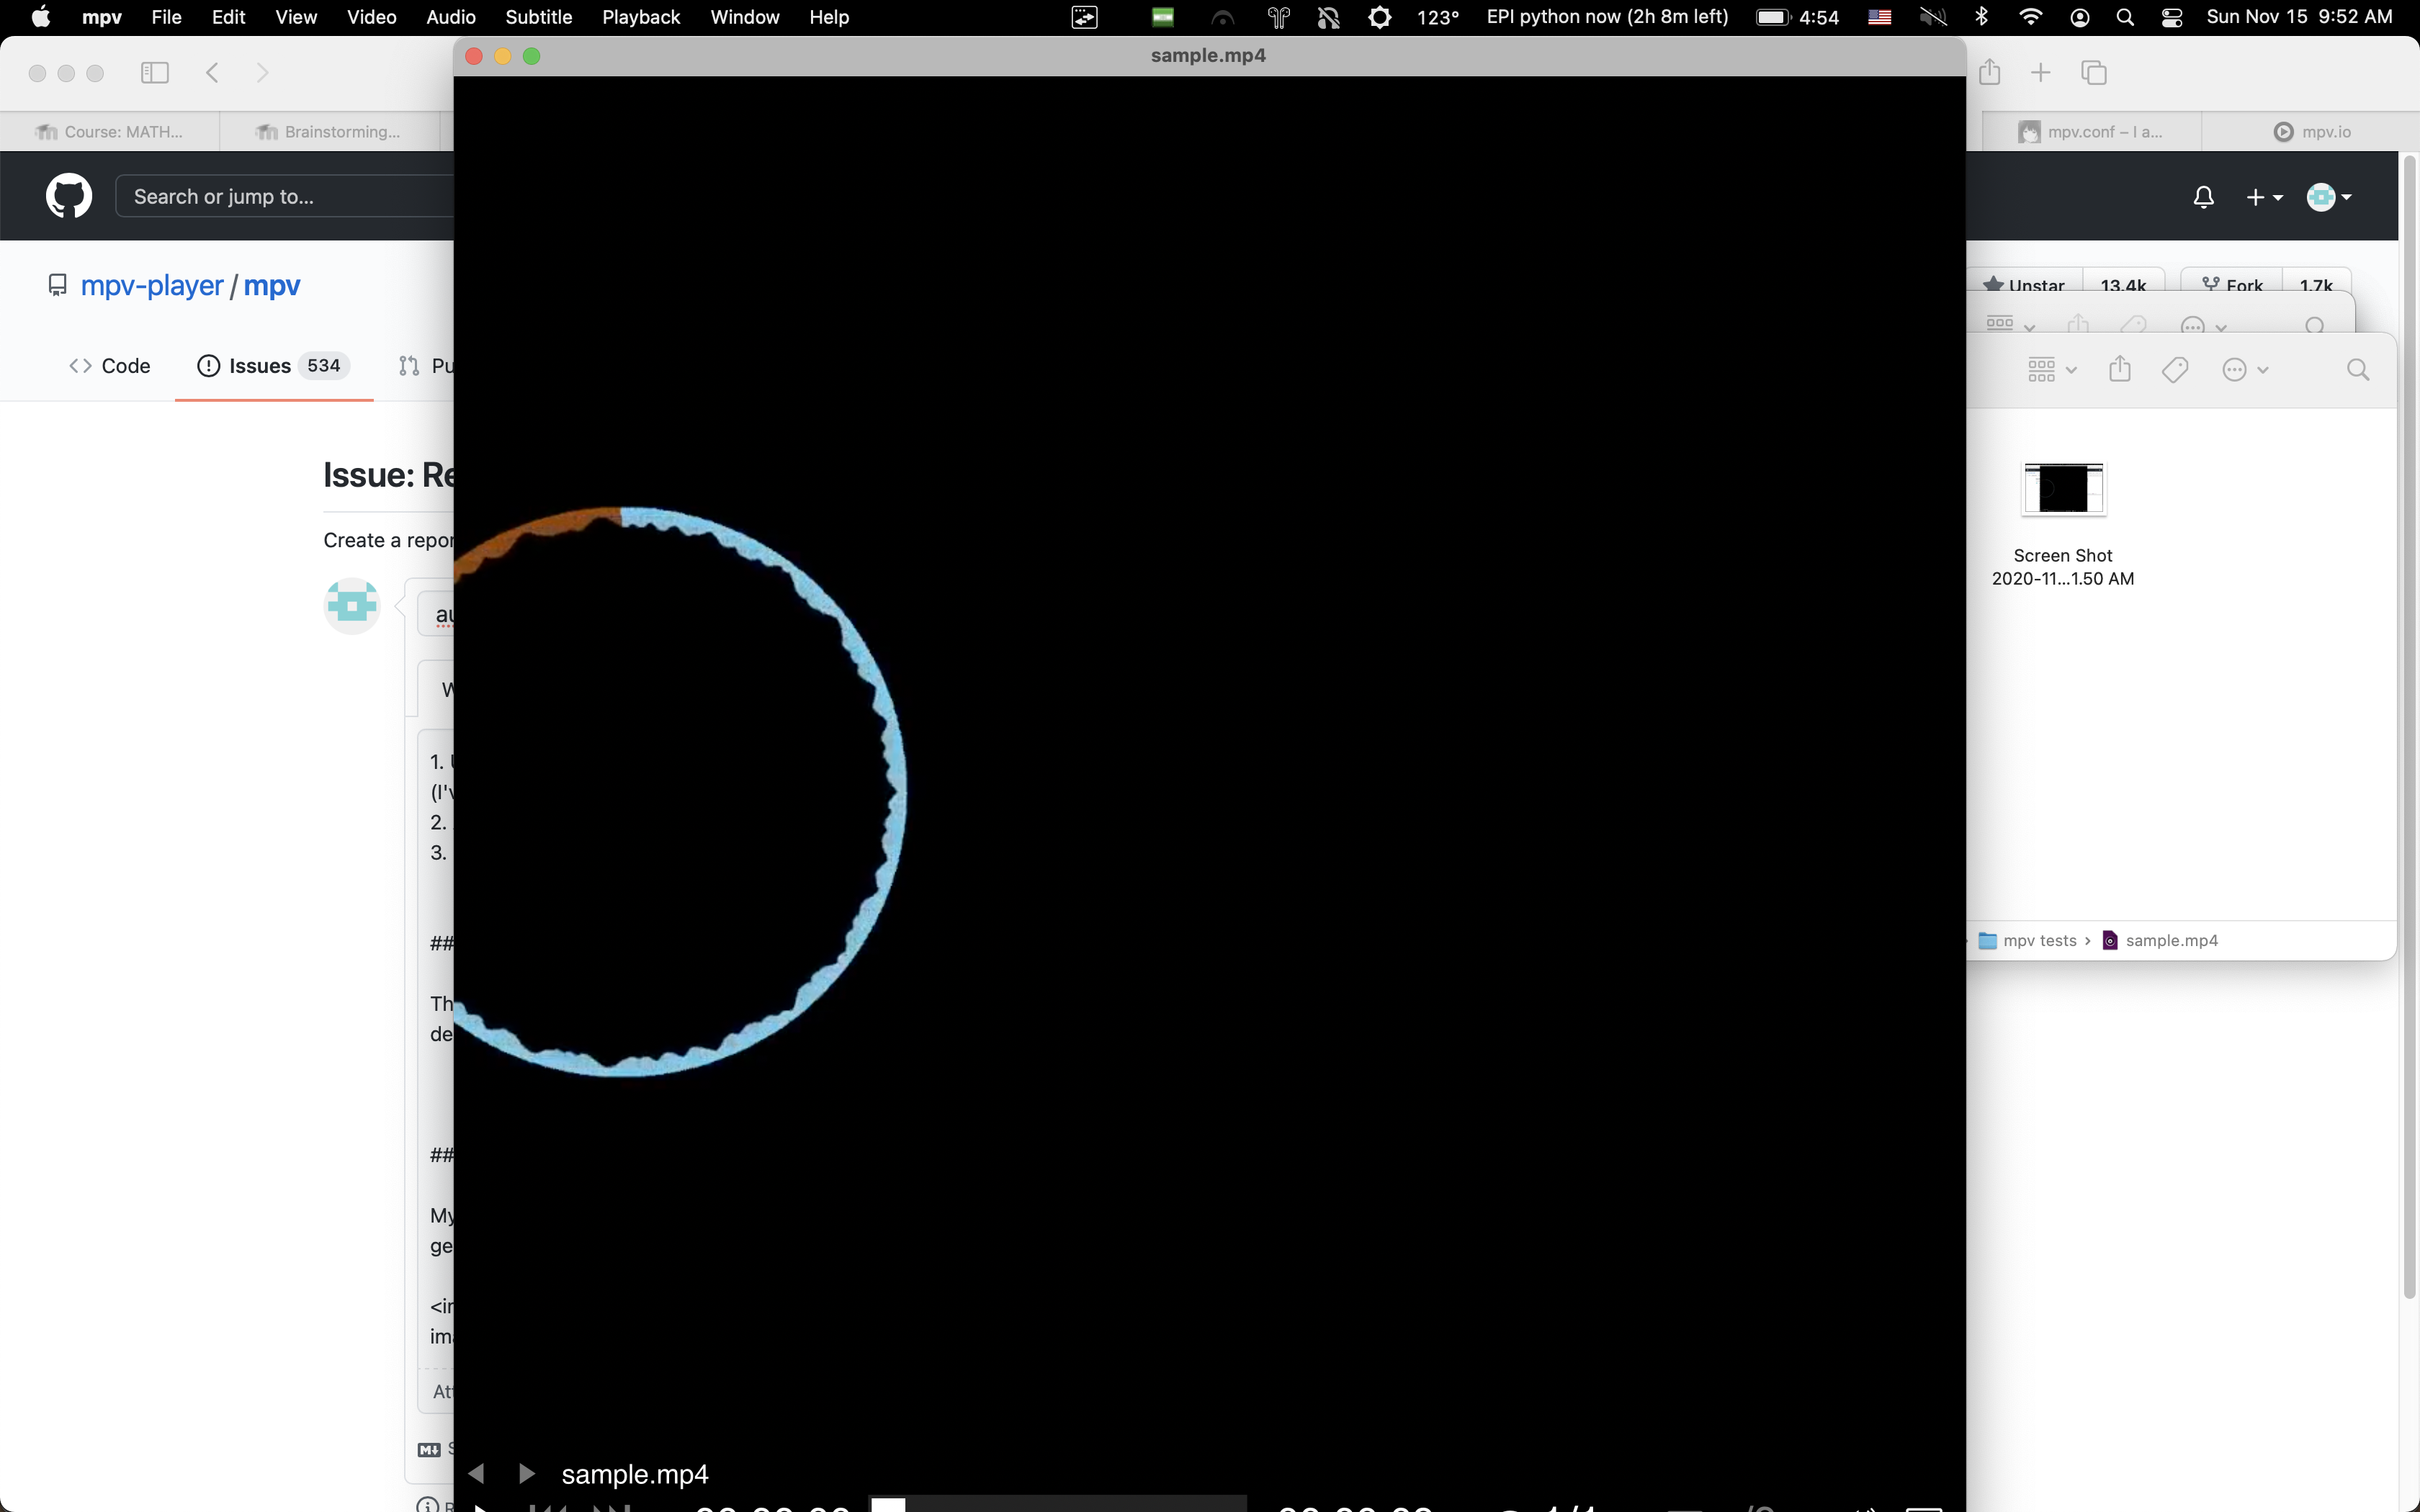Open the Playback menu

tap(641, 17)
